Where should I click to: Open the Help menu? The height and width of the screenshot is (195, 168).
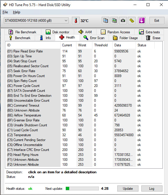click(x=17, y=12)
